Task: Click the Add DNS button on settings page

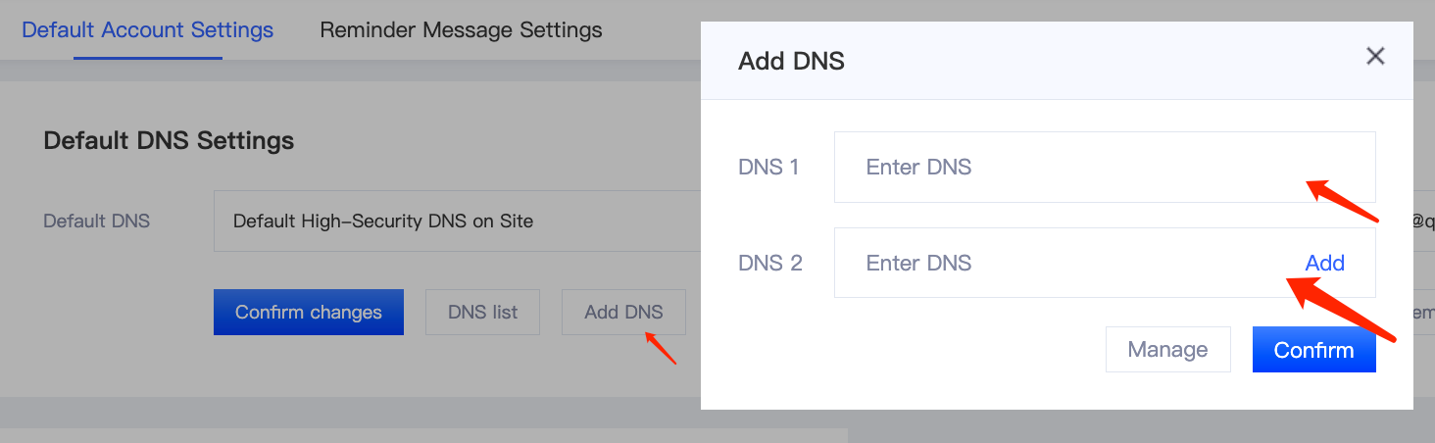Action: click(x=623, y=313)
